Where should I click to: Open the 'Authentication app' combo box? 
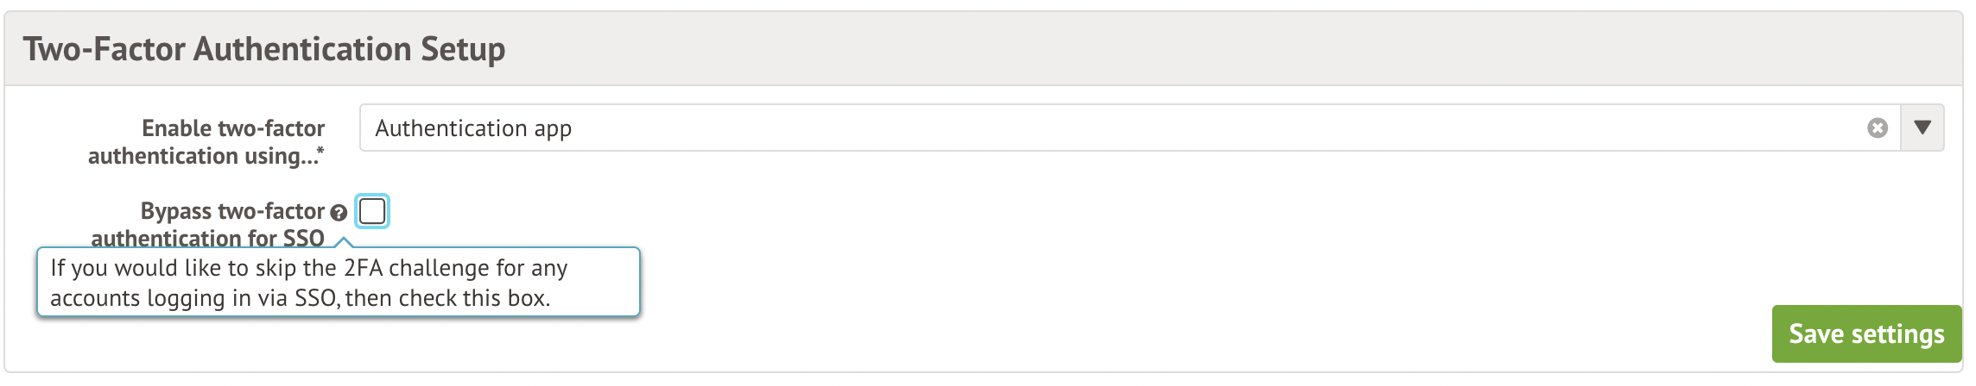pos(1123,128)
